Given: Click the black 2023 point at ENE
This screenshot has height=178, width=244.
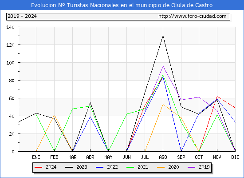Looking at the screenshot, I should click(36, 113).
